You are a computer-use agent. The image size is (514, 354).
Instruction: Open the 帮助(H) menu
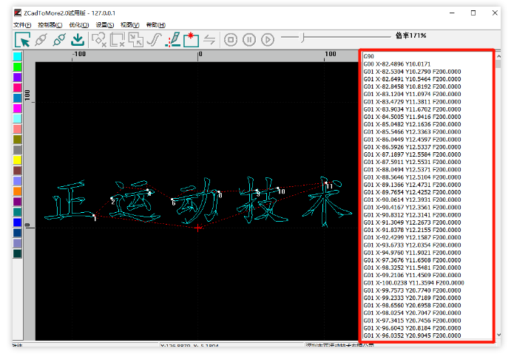click(156, 25)
